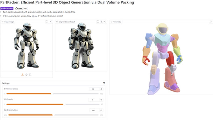Screen dimensions: 213x120
Task: Remove the uploaded Input Image
Action: (x=51, y=22)
